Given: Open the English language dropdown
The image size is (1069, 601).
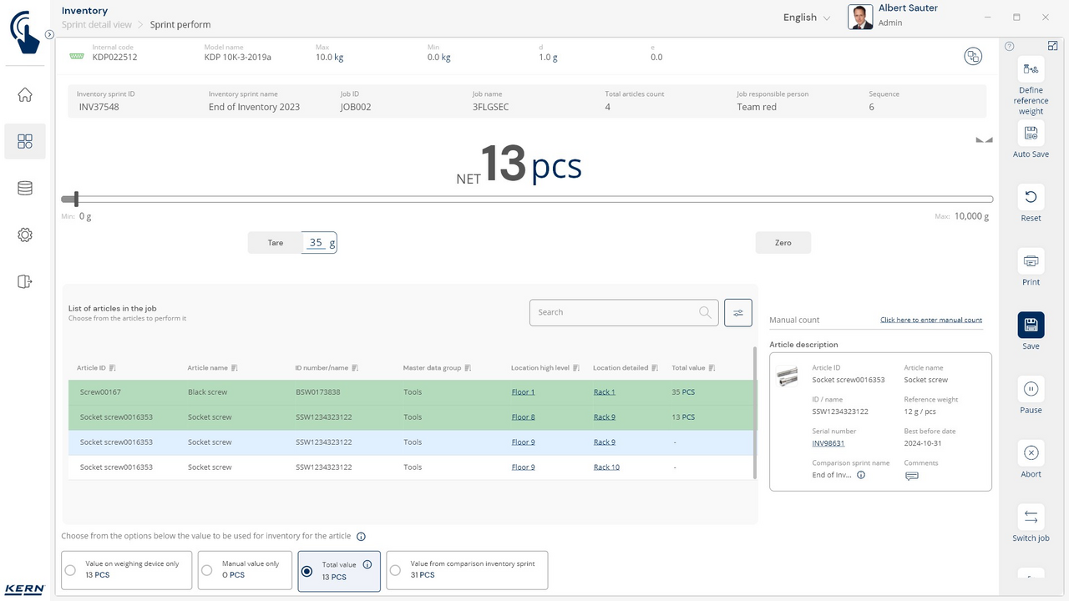Looking at the screenshot, I should point(806,18).
